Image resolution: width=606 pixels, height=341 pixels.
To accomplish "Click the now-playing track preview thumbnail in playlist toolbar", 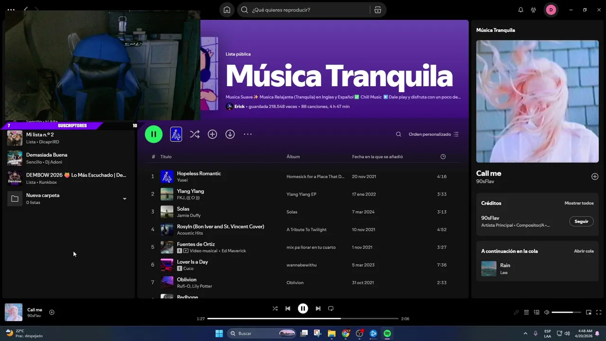I will [x=176, y=134].
